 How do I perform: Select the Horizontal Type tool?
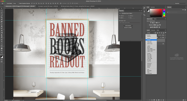click(2, 41)
